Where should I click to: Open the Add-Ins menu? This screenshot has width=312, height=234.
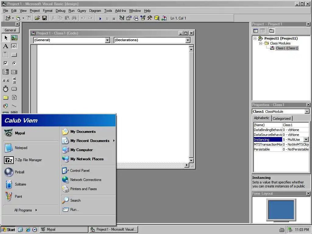click(x=120, y=11)
